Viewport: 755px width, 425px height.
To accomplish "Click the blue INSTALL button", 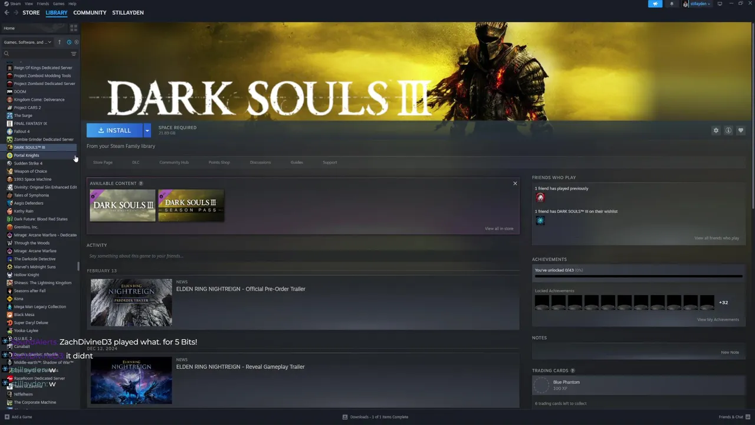I will tap(115, 130).
